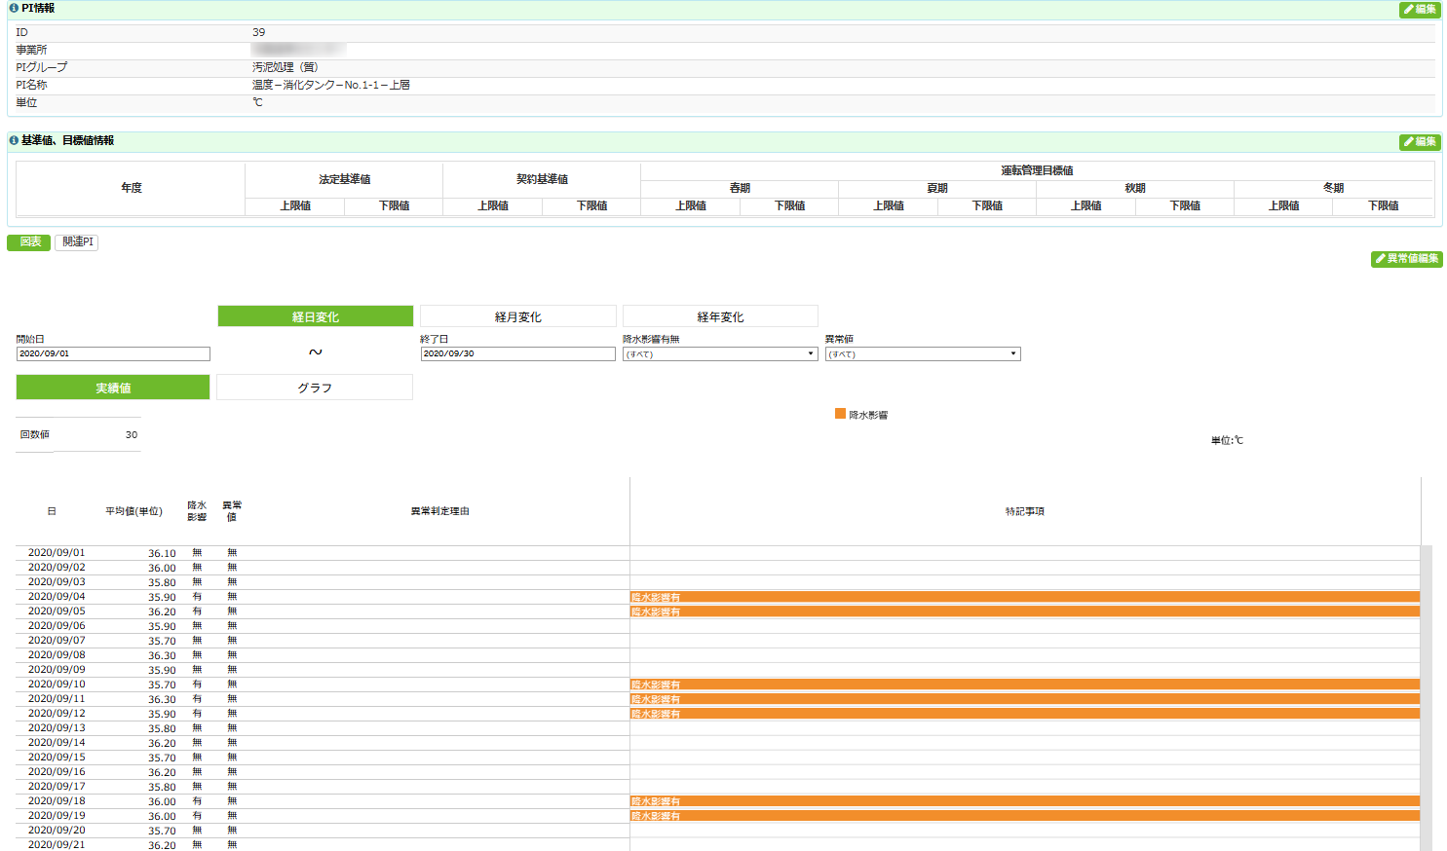
Task: Click the 運転管理目標値 header
Action: click(x=1037, y=170)
